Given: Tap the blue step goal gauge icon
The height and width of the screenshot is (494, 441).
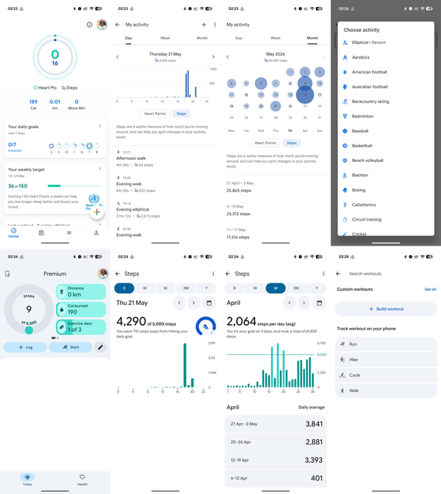Looking at the screenshot, I should (x=206, y=326).
